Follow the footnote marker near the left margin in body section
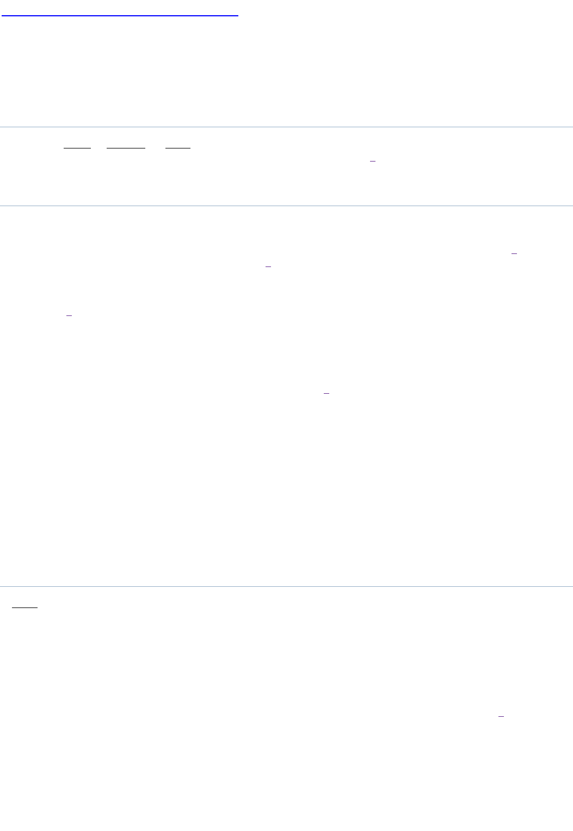The image size is (573, 831). tap(69, 315)
